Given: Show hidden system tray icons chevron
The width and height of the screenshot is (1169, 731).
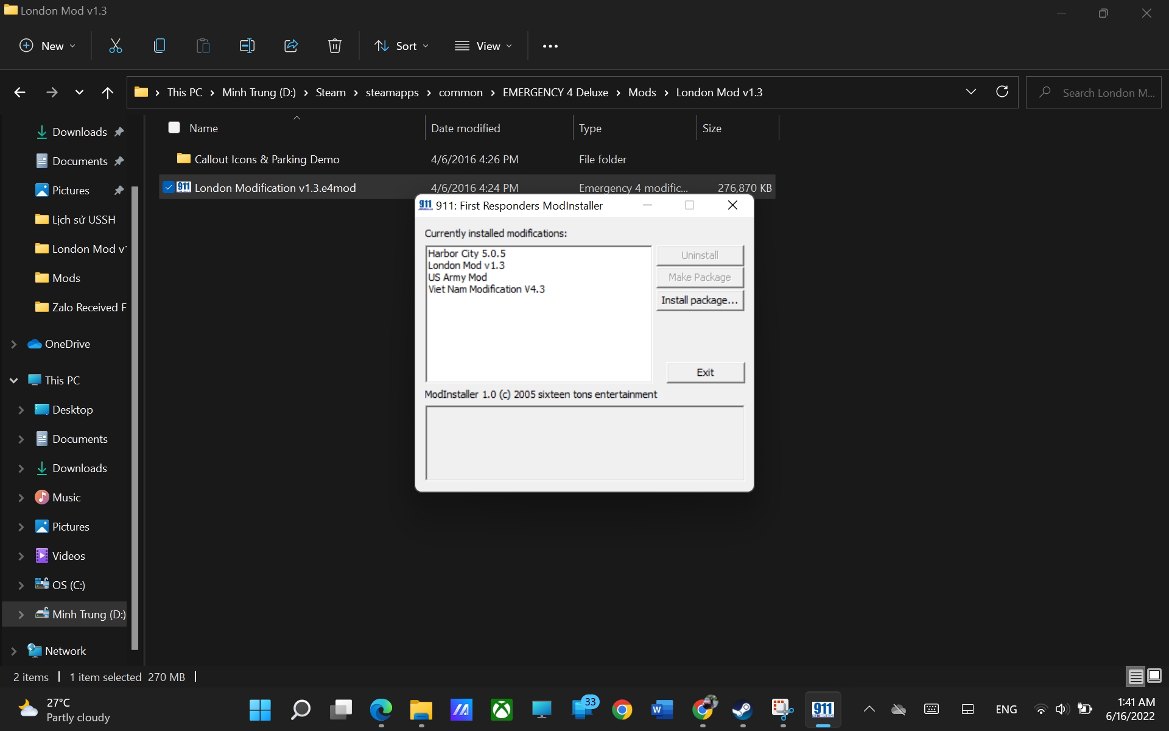Looking at the screenshot, I should [869, 709].
